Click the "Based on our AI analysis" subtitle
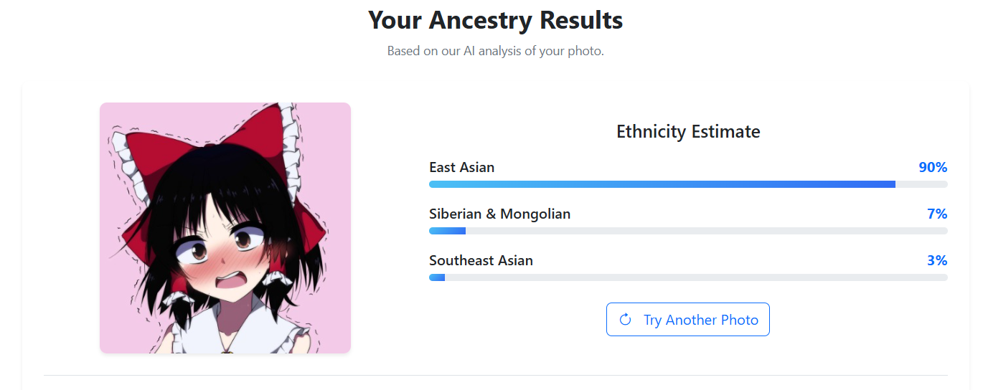 (495, 52)
